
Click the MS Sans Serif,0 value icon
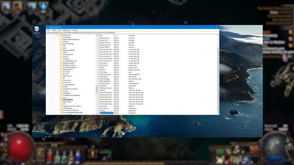pos(100,74)
